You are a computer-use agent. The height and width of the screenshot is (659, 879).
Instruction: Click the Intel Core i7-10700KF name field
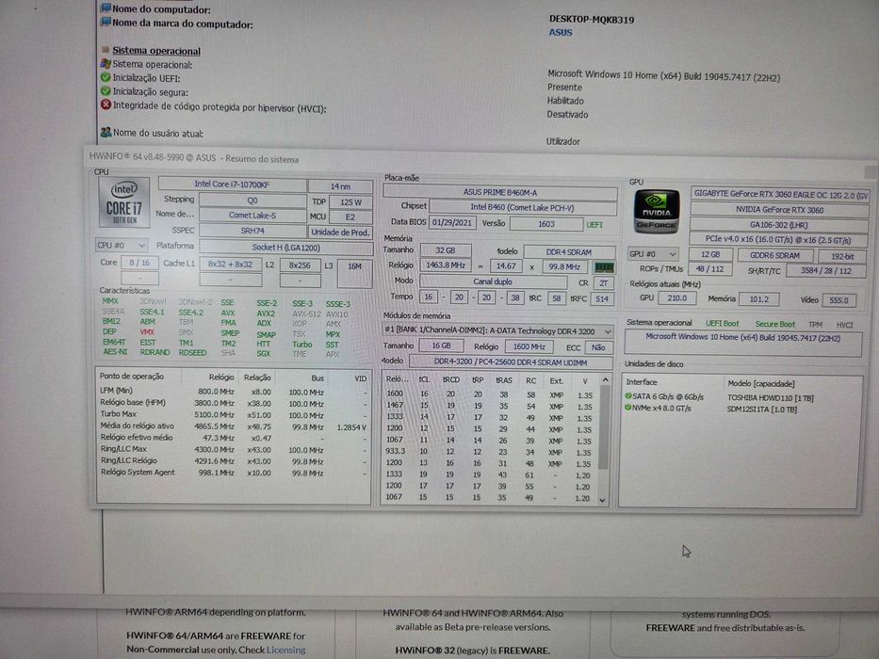[232, 184]
